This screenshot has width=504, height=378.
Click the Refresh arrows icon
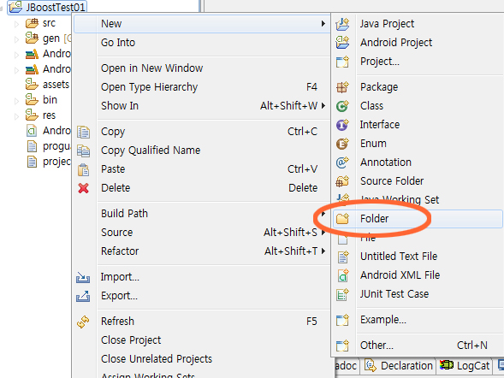(83, 322)
